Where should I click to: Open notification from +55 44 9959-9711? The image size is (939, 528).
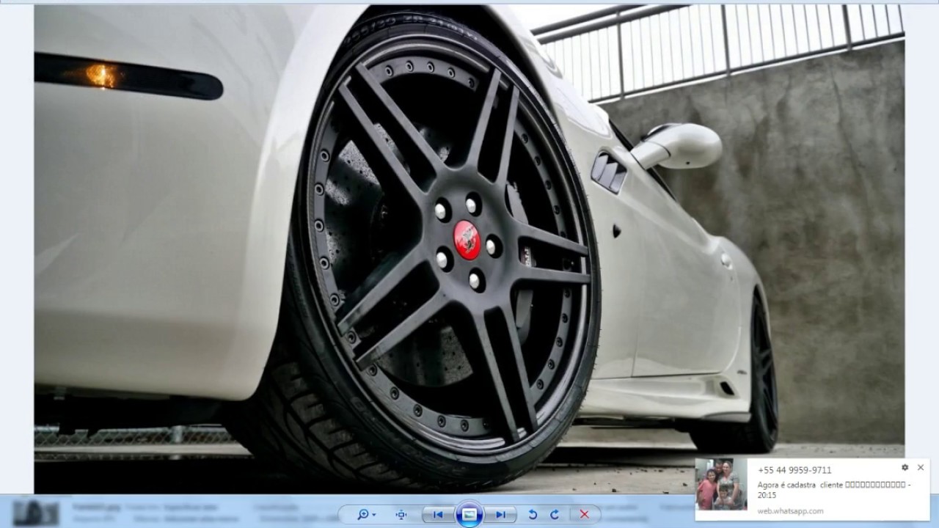point(794,470)
